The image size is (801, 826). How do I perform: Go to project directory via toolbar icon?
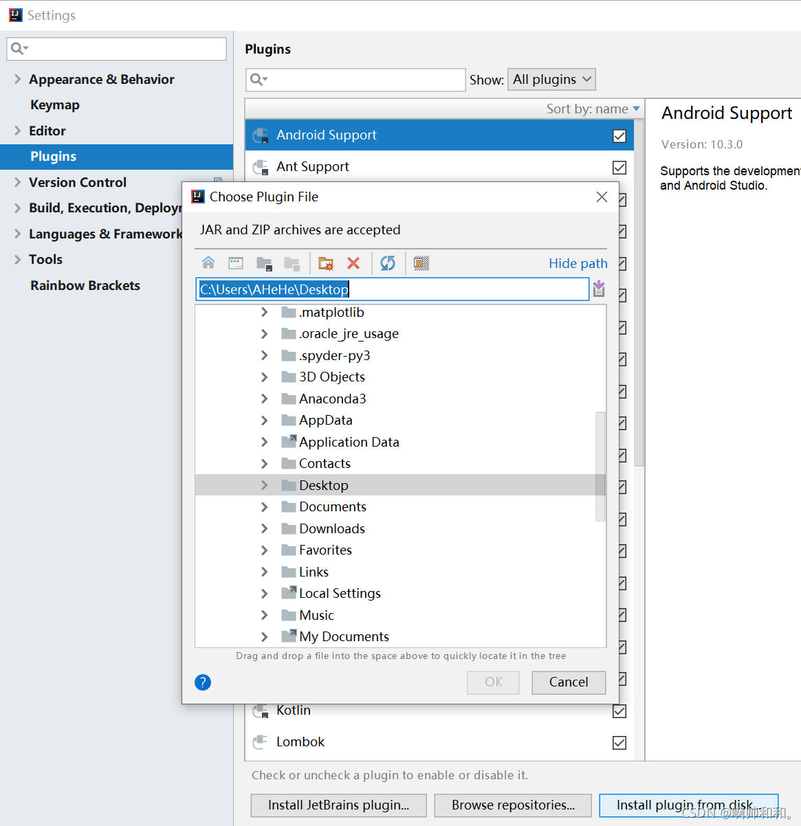point(264,263)
